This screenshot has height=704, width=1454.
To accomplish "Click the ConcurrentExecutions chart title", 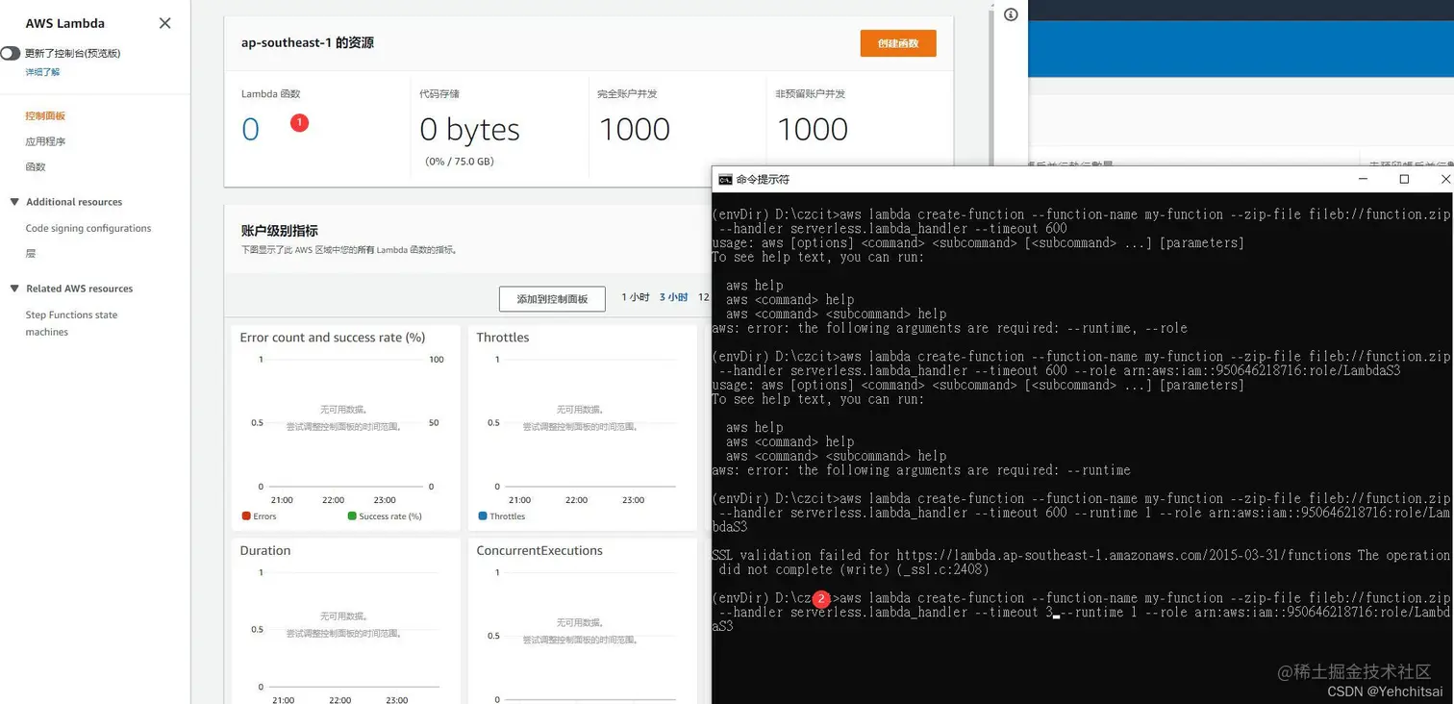I will tap(539, 551).
